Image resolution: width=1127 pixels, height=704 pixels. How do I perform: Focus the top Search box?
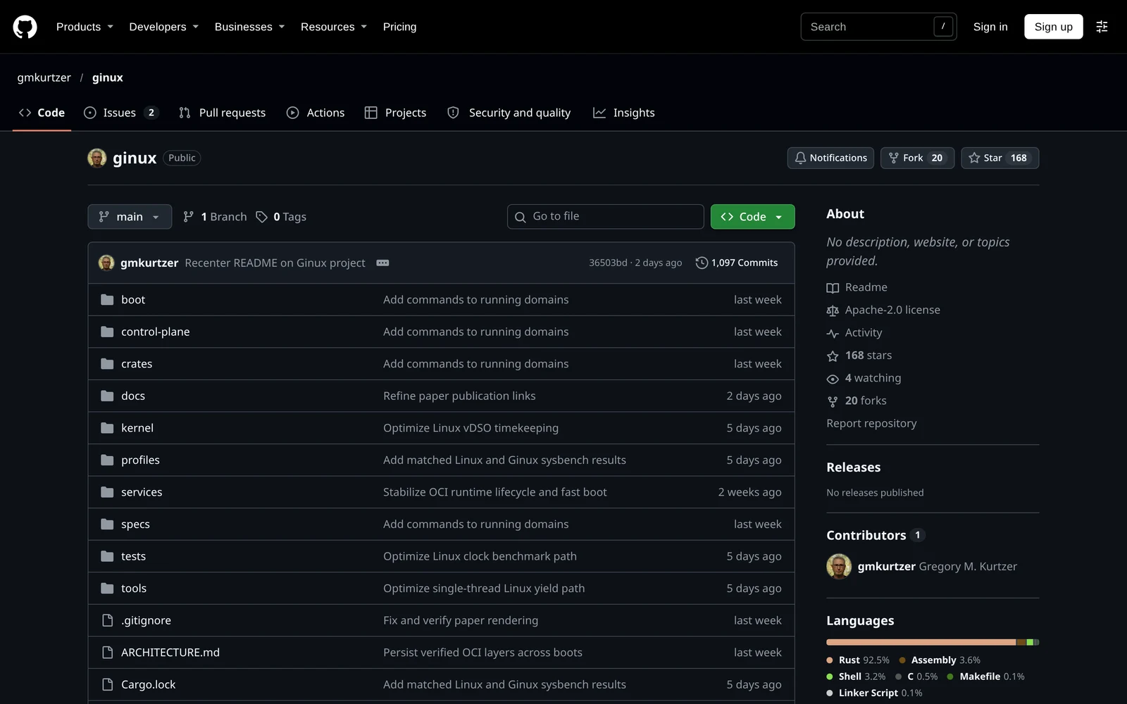pyautogui.click(x=878, y=27)
